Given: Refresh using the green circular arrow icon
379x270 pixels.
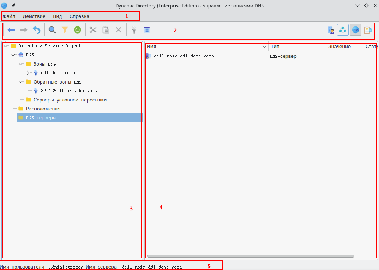Looking at the screenshot, I should tap(78, 30).
